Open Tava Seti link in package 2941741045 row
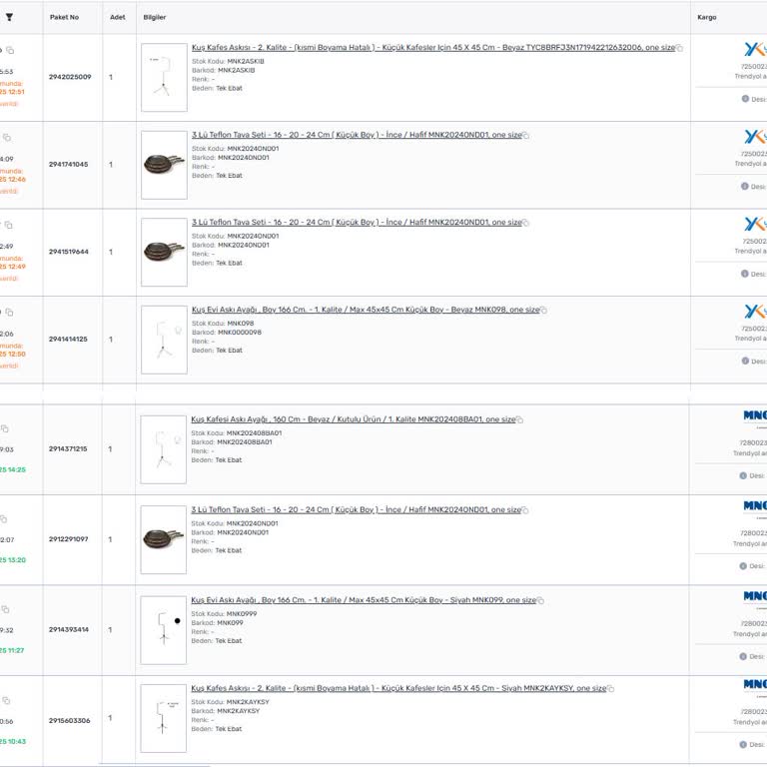 [x=357, y=135]
